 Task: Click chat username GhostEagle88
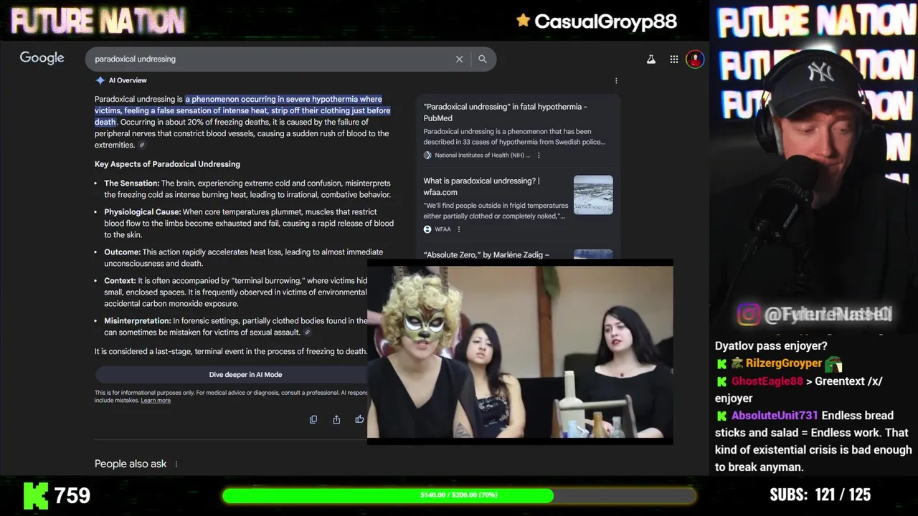pos(767,381)
